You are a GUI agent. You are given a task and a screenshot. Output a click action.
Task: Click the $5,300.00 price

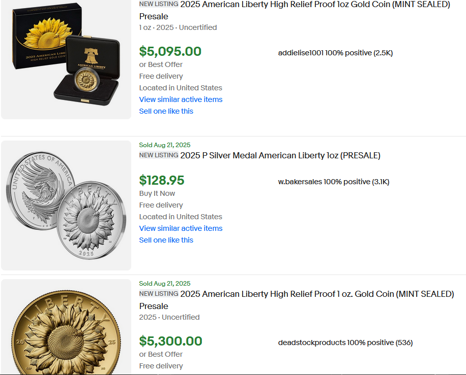(170, 341)
